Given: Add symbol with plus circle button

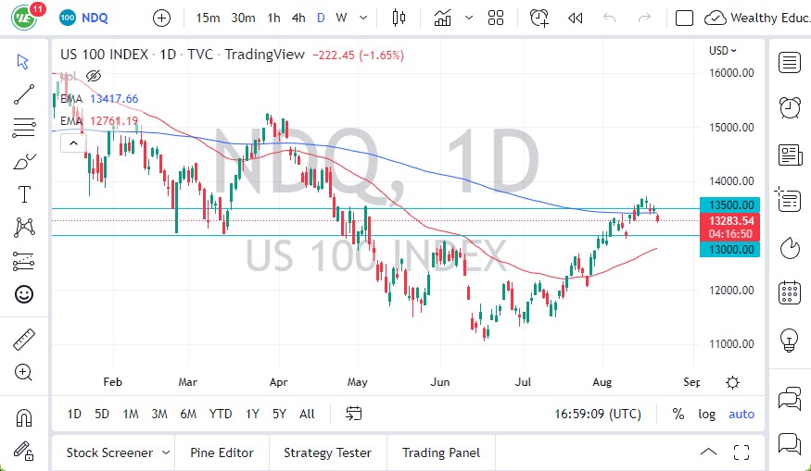Looking at the screenshot, I should pos(161,18).
